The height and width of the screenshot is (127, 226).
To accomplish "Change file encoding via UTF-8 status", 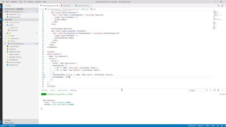I will pos(208,126).
